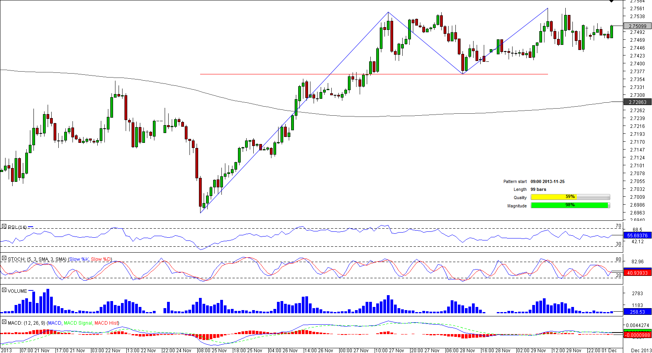Click the Slow %D legend label

coord(101,259)
